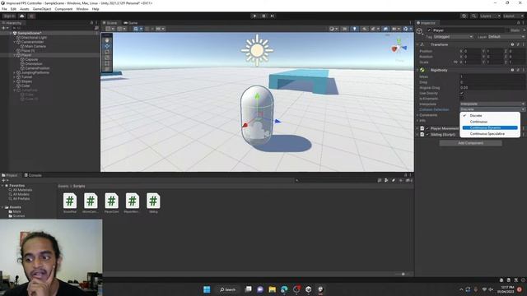527x296 pixels.
Task: Click the Search box on the taskbar
Action: tap(227, 289)
